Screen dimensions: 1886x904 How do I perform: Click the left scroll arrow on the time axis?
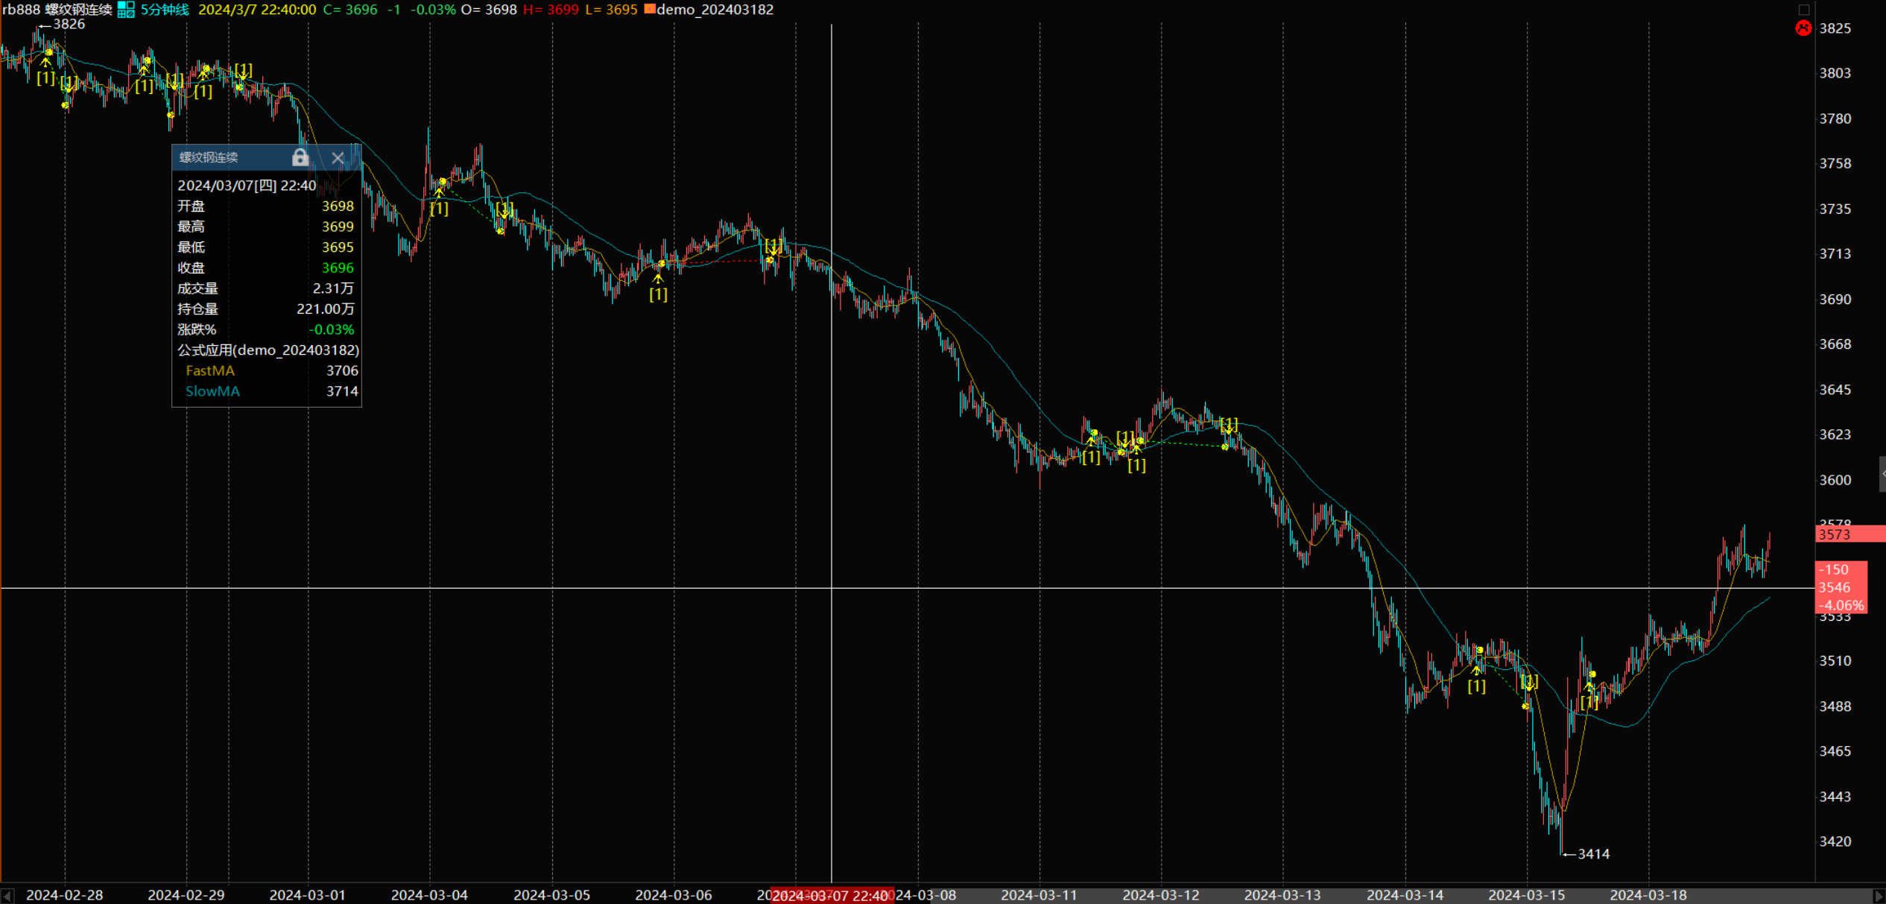pyautogui.click(x=7, y=895)
